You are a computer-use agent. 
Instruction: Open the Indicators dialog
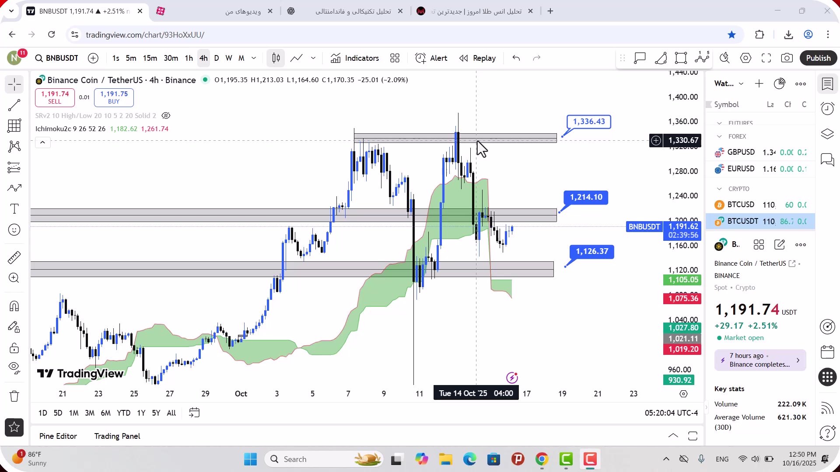[355, 58]
